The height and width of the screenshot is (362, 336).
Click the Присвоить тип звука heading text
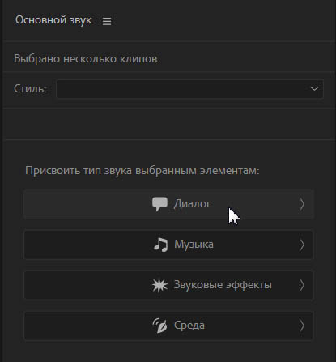(x=142, y=171)
